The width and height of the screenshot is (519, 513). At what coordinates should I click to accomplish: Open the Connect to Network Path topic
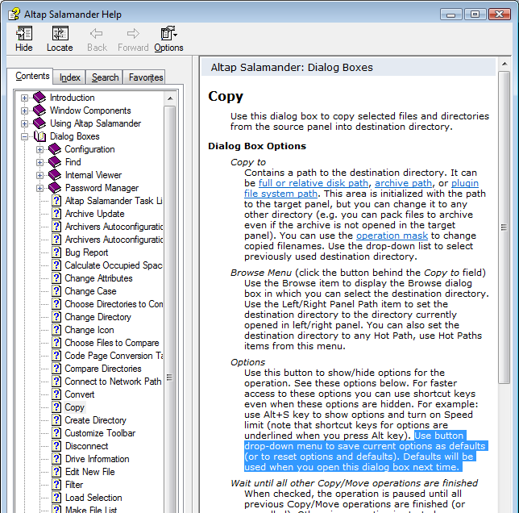pyautogui.click(x=113, y=382)
